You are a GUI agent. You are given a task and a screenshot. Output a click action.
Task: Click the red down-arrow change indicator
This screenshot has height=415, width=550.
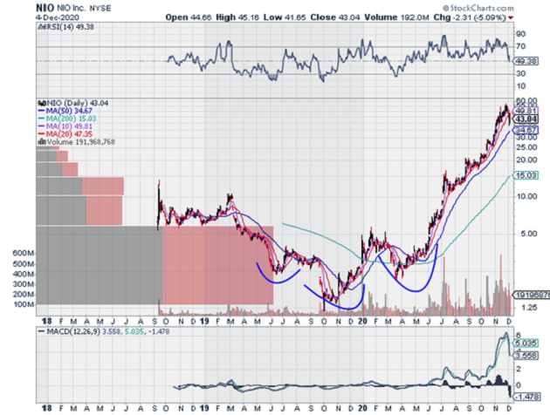click(511, 17)
